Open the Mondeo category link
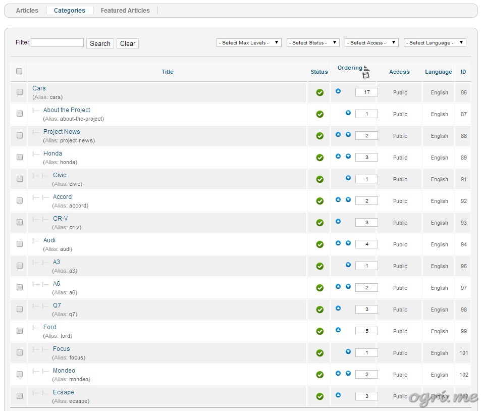The image size is (482, 411). (x=64, y=371)
